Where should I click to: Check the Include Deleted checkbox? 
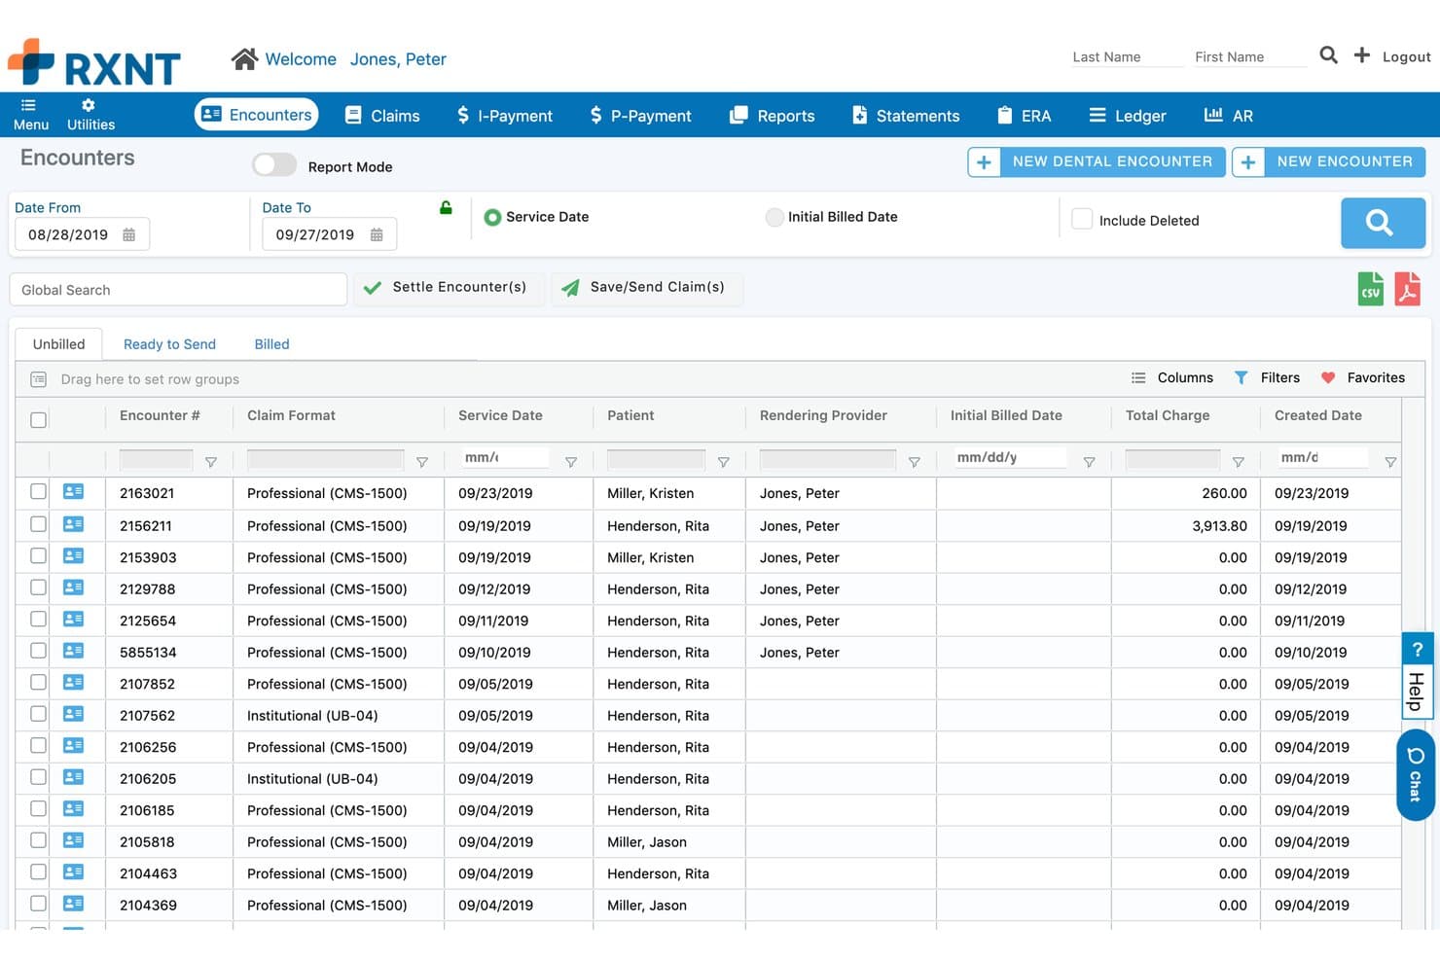1082,220
